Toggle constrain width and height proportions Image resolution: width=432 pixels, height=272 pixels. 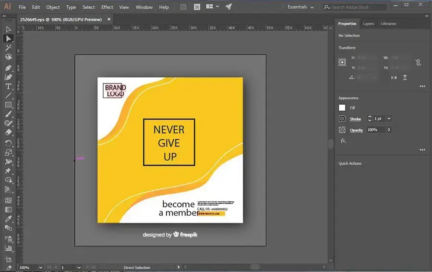(x=418, y=62)
